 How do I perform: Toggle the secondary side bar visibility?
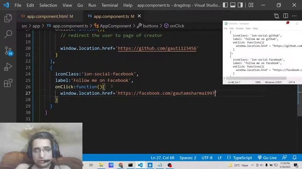(240, 5)
